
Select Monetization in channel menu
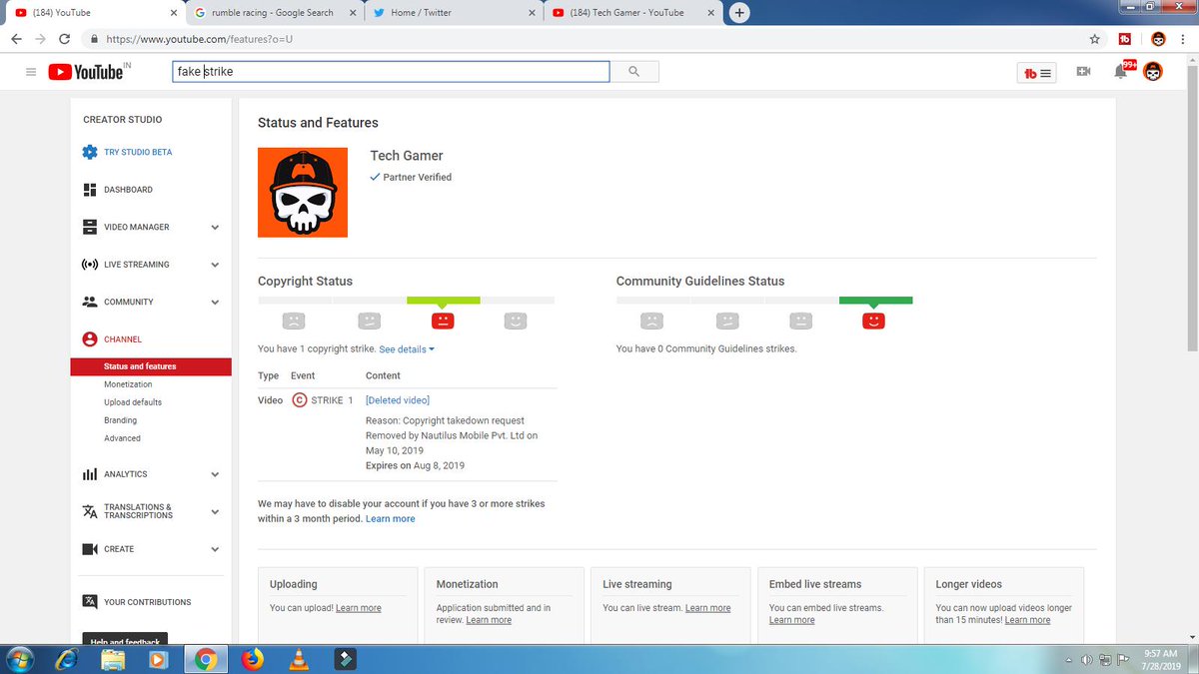128,384
